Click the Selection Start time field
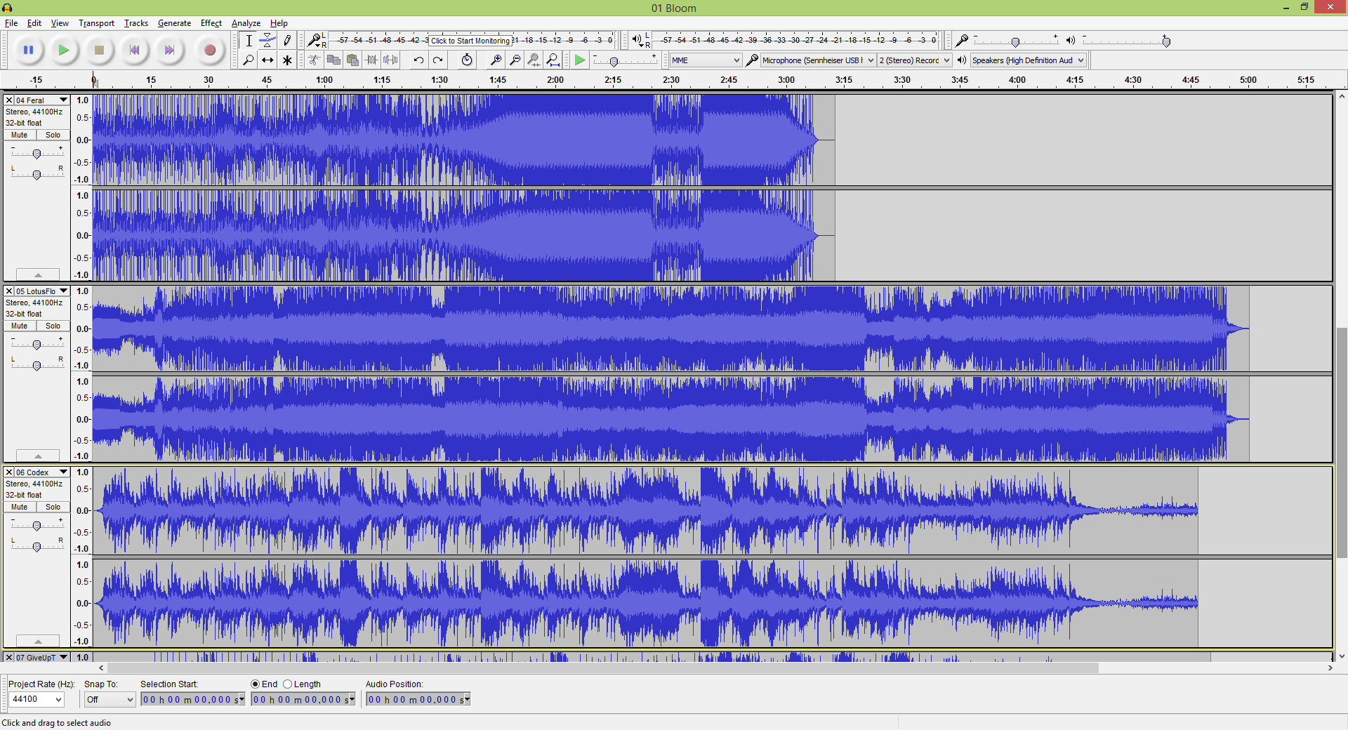Image resolution: width=1348 pixels, height=730 pixels. [x=192, y=699]
